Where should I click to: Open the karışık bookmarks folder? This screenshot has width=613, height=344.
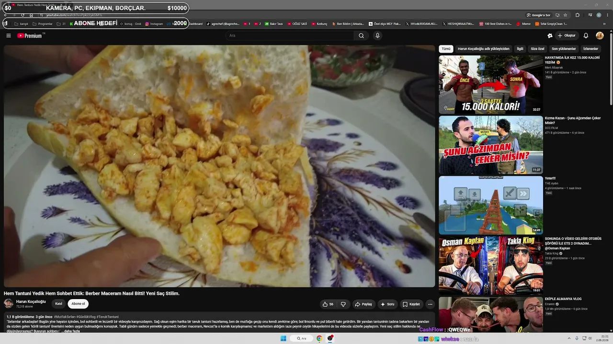click(x=22, y=23)
